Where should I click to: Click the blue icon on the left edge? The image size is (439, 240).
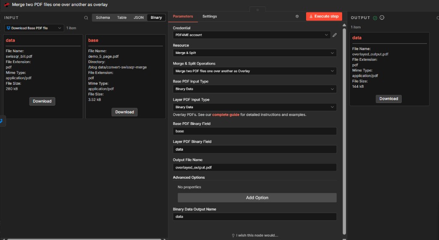1,121
